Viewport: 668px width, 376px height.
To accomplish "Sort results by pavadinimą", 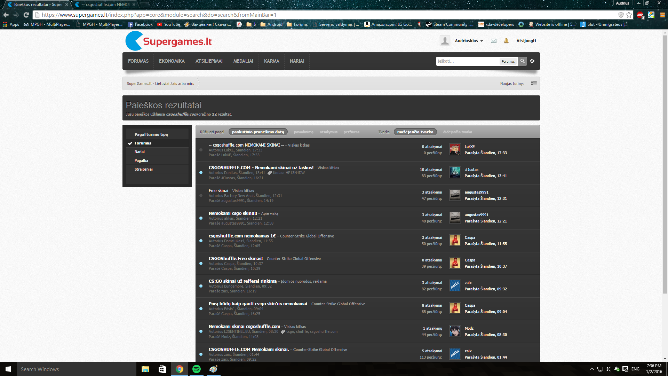I will click(x=303, y=132).
